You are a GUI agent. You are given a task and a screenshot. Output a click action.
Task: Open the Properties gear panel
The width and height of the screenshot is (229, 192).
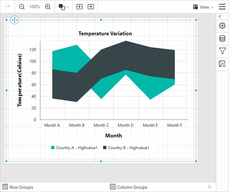tap(222, 26)
